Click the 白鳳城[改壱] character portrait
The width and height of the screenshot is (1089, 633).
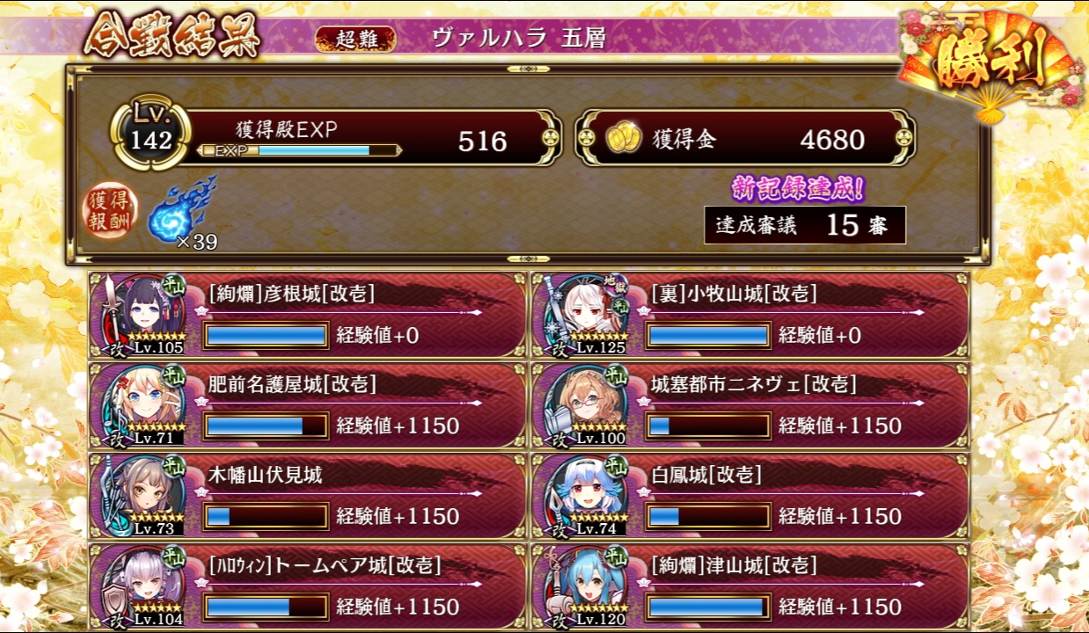(586, 496)
